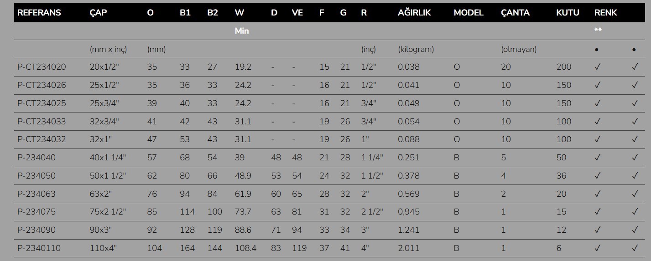Click first checkmark in P-CT234020 row
Image resolution: width=651 pixels, height=261 pixels.
coord(598,67)
